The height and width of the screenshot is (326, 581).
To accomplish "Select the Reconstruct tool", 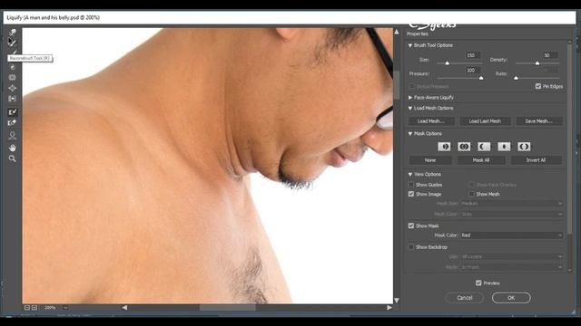I will (x=12, y=43).
